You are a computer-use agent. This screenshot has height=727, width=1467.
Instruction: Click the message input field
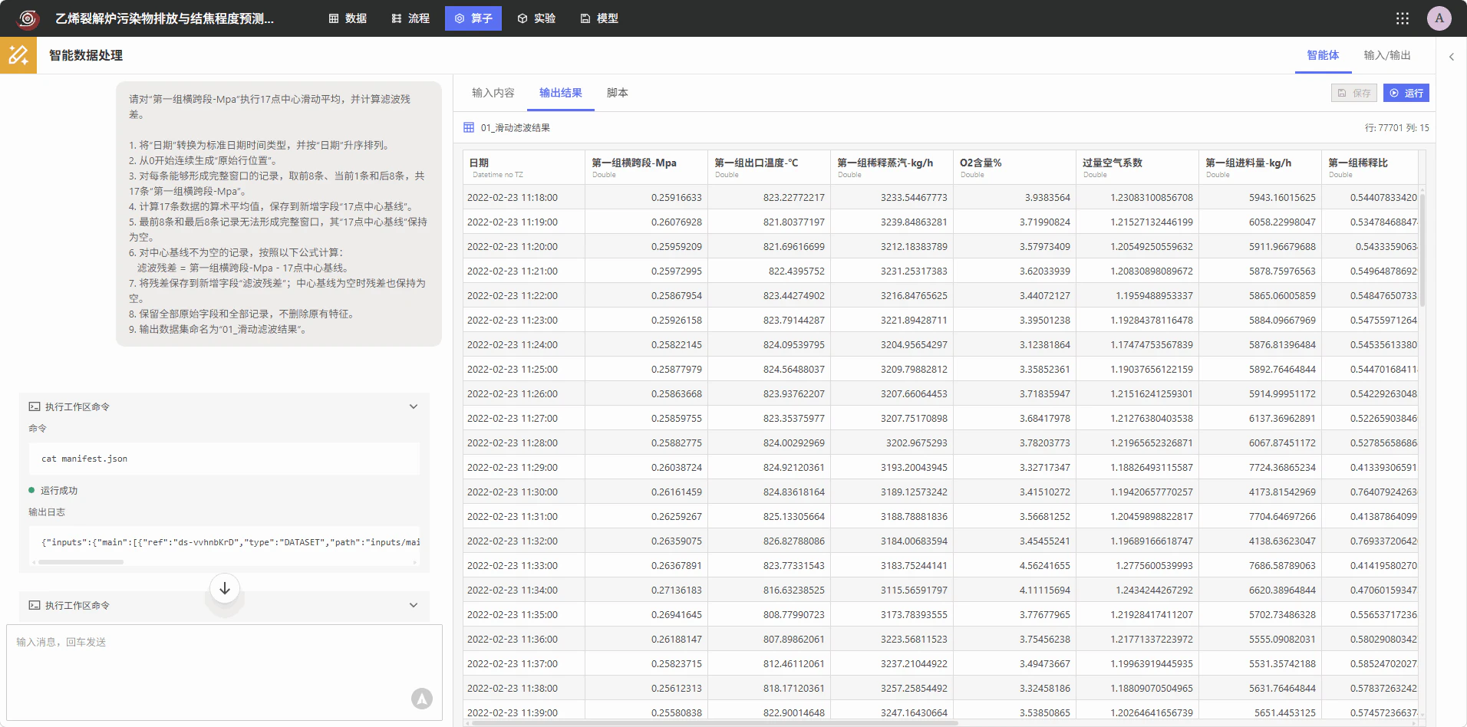225,673
